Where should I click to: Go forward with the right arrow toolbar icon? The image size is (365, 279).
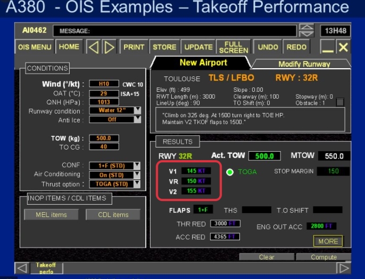109,47
